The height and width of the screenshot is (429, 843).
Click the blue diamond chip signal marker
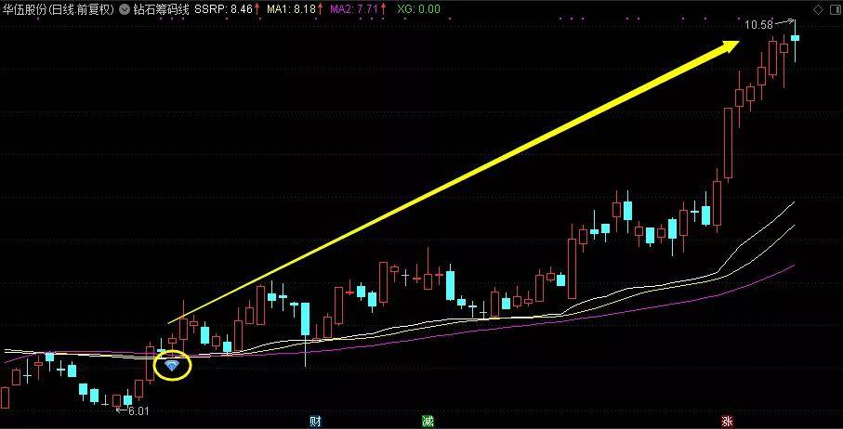coord(172,366)
